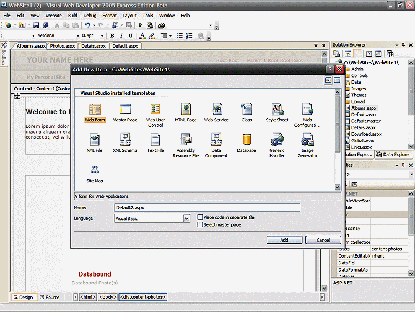Image resolution: width=415 pixels, height=312 pixels.
Task: Choose the Web User Control template
Action: click(x=155, y=115)
